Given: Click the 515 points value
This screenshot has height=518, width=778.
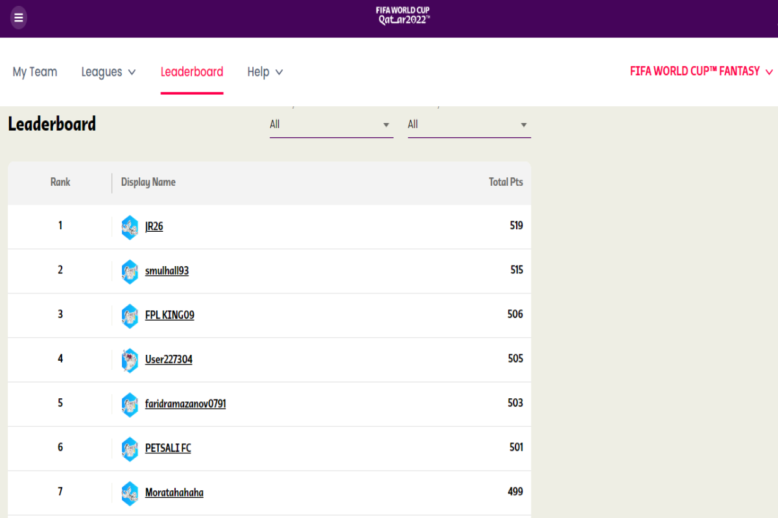Looking at the screenshot, I should 516,270.
